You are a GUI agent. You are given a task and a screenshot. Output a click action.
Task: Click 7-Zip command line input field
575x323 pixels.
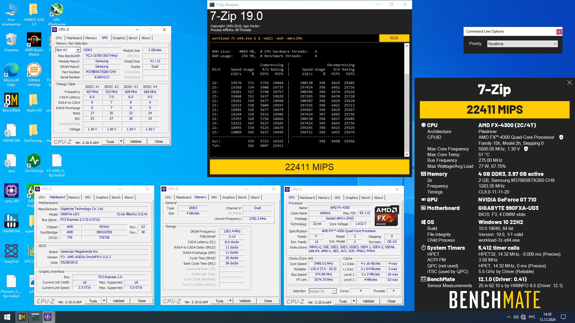coord(294,38)
